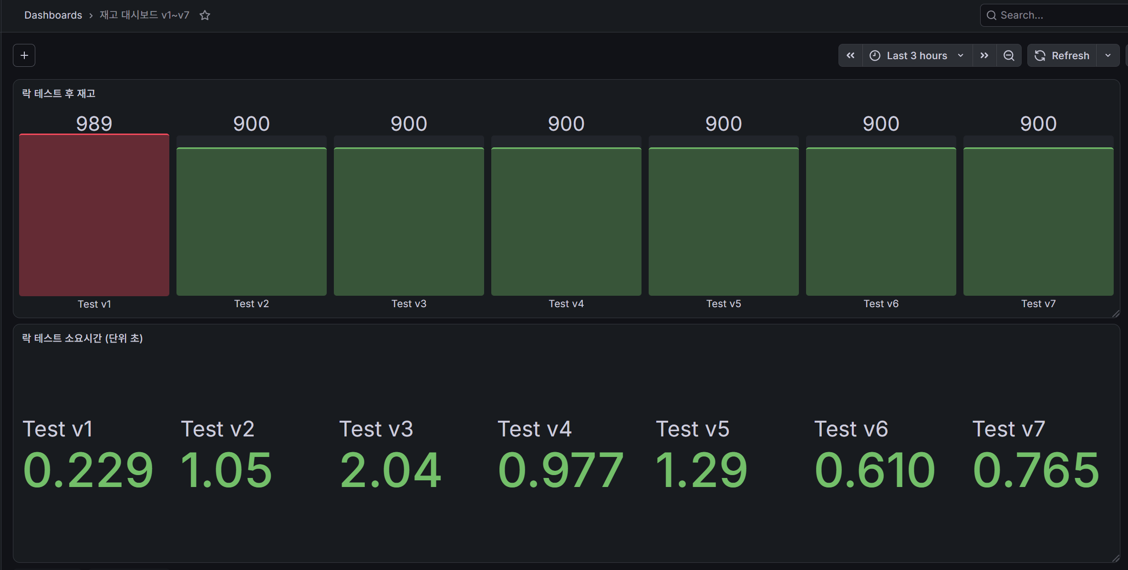This screenshot has height=570, width=1128.
Task: Click the clock icon in time picker
Action: coord(875,55)
